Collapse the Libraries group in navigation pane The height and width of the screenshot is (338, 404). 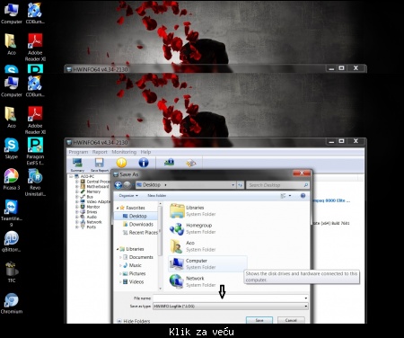click(x=118, y=249)
